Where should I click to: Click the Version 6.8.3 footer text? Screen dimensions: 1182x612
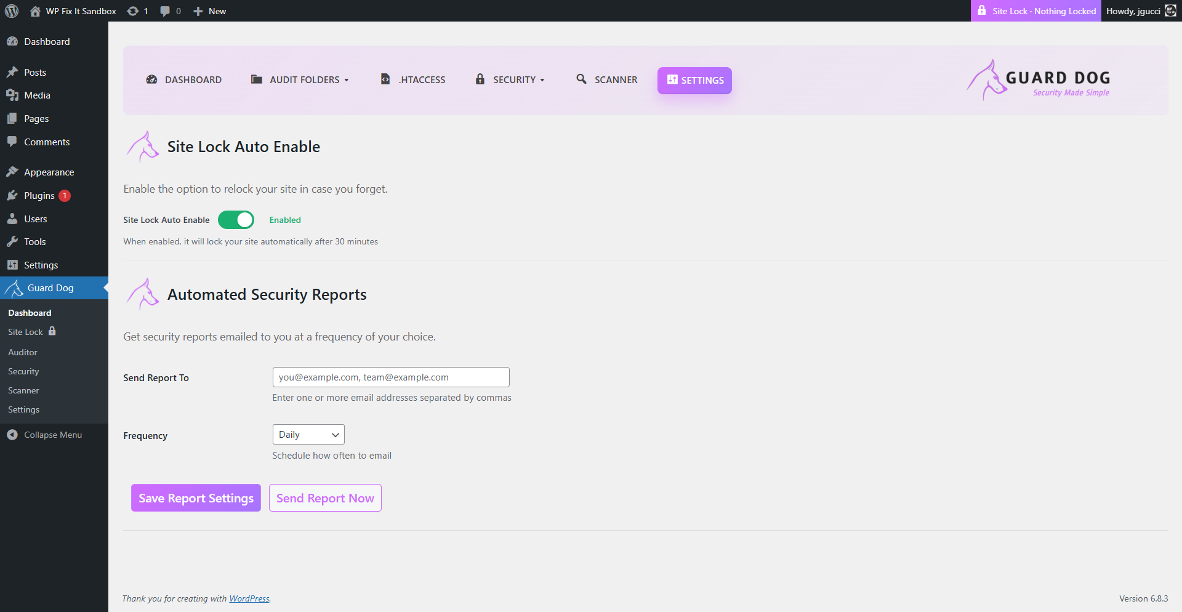click(x=1143, y=598)
